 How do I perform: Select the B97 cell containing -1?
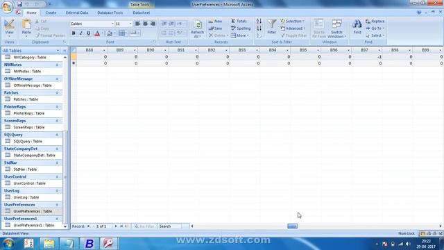[x=367, y=57]
